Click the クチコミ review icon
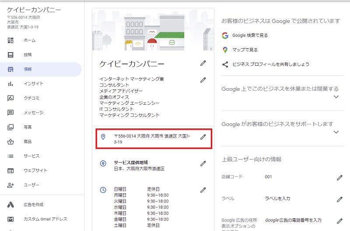The width and height of the screenshot is (350, 231). click(x=10, y=98)
